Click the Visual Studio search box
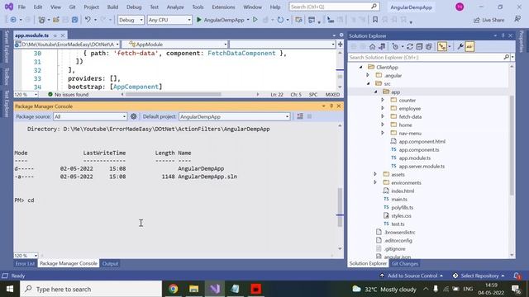Viewport: 529px width, 297px height. point(334,7)
